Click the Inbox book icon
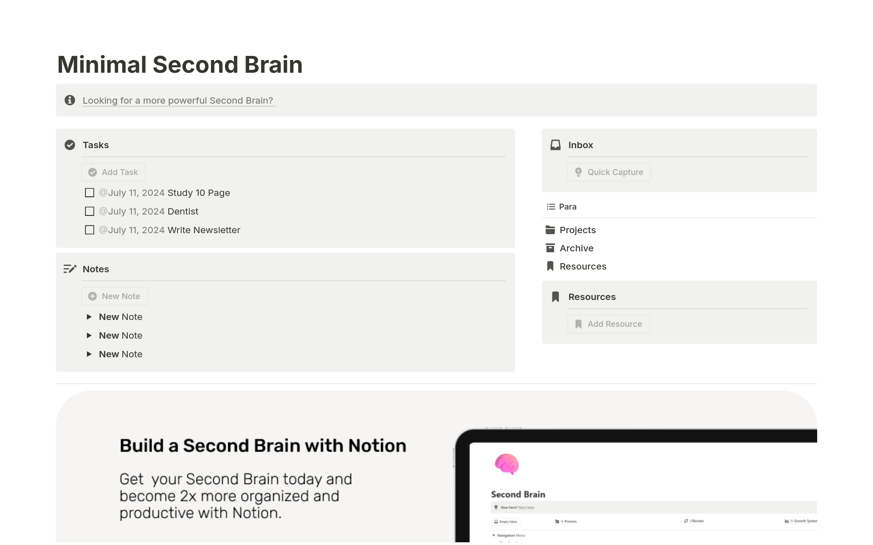This screenshot has height=545, width=873. 555,145
